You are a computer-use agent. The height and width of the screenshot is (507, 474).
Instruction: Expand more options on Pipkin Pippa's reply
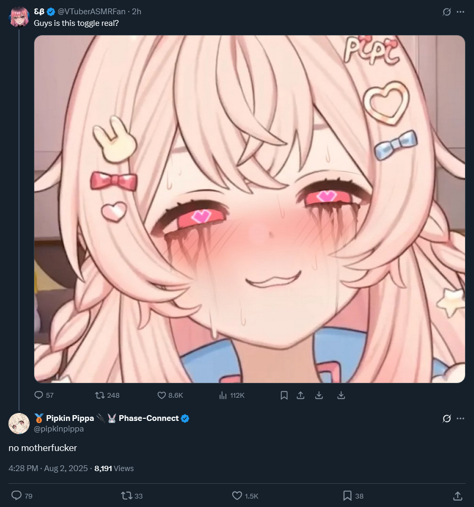tap(460, 418)
